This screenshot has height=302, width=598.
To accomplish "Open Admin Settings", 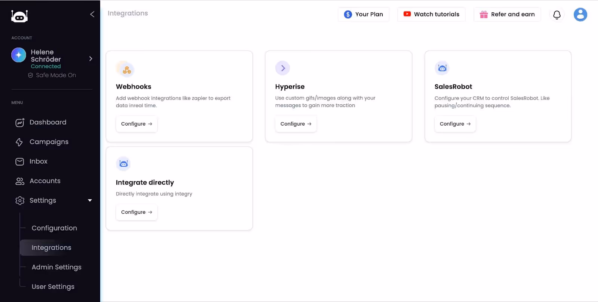I will coord(56,267).
